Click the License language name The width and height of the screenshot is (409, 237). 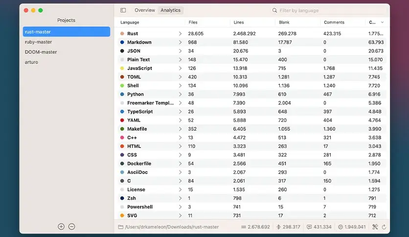pyautogui.click(x=136, y=190)
